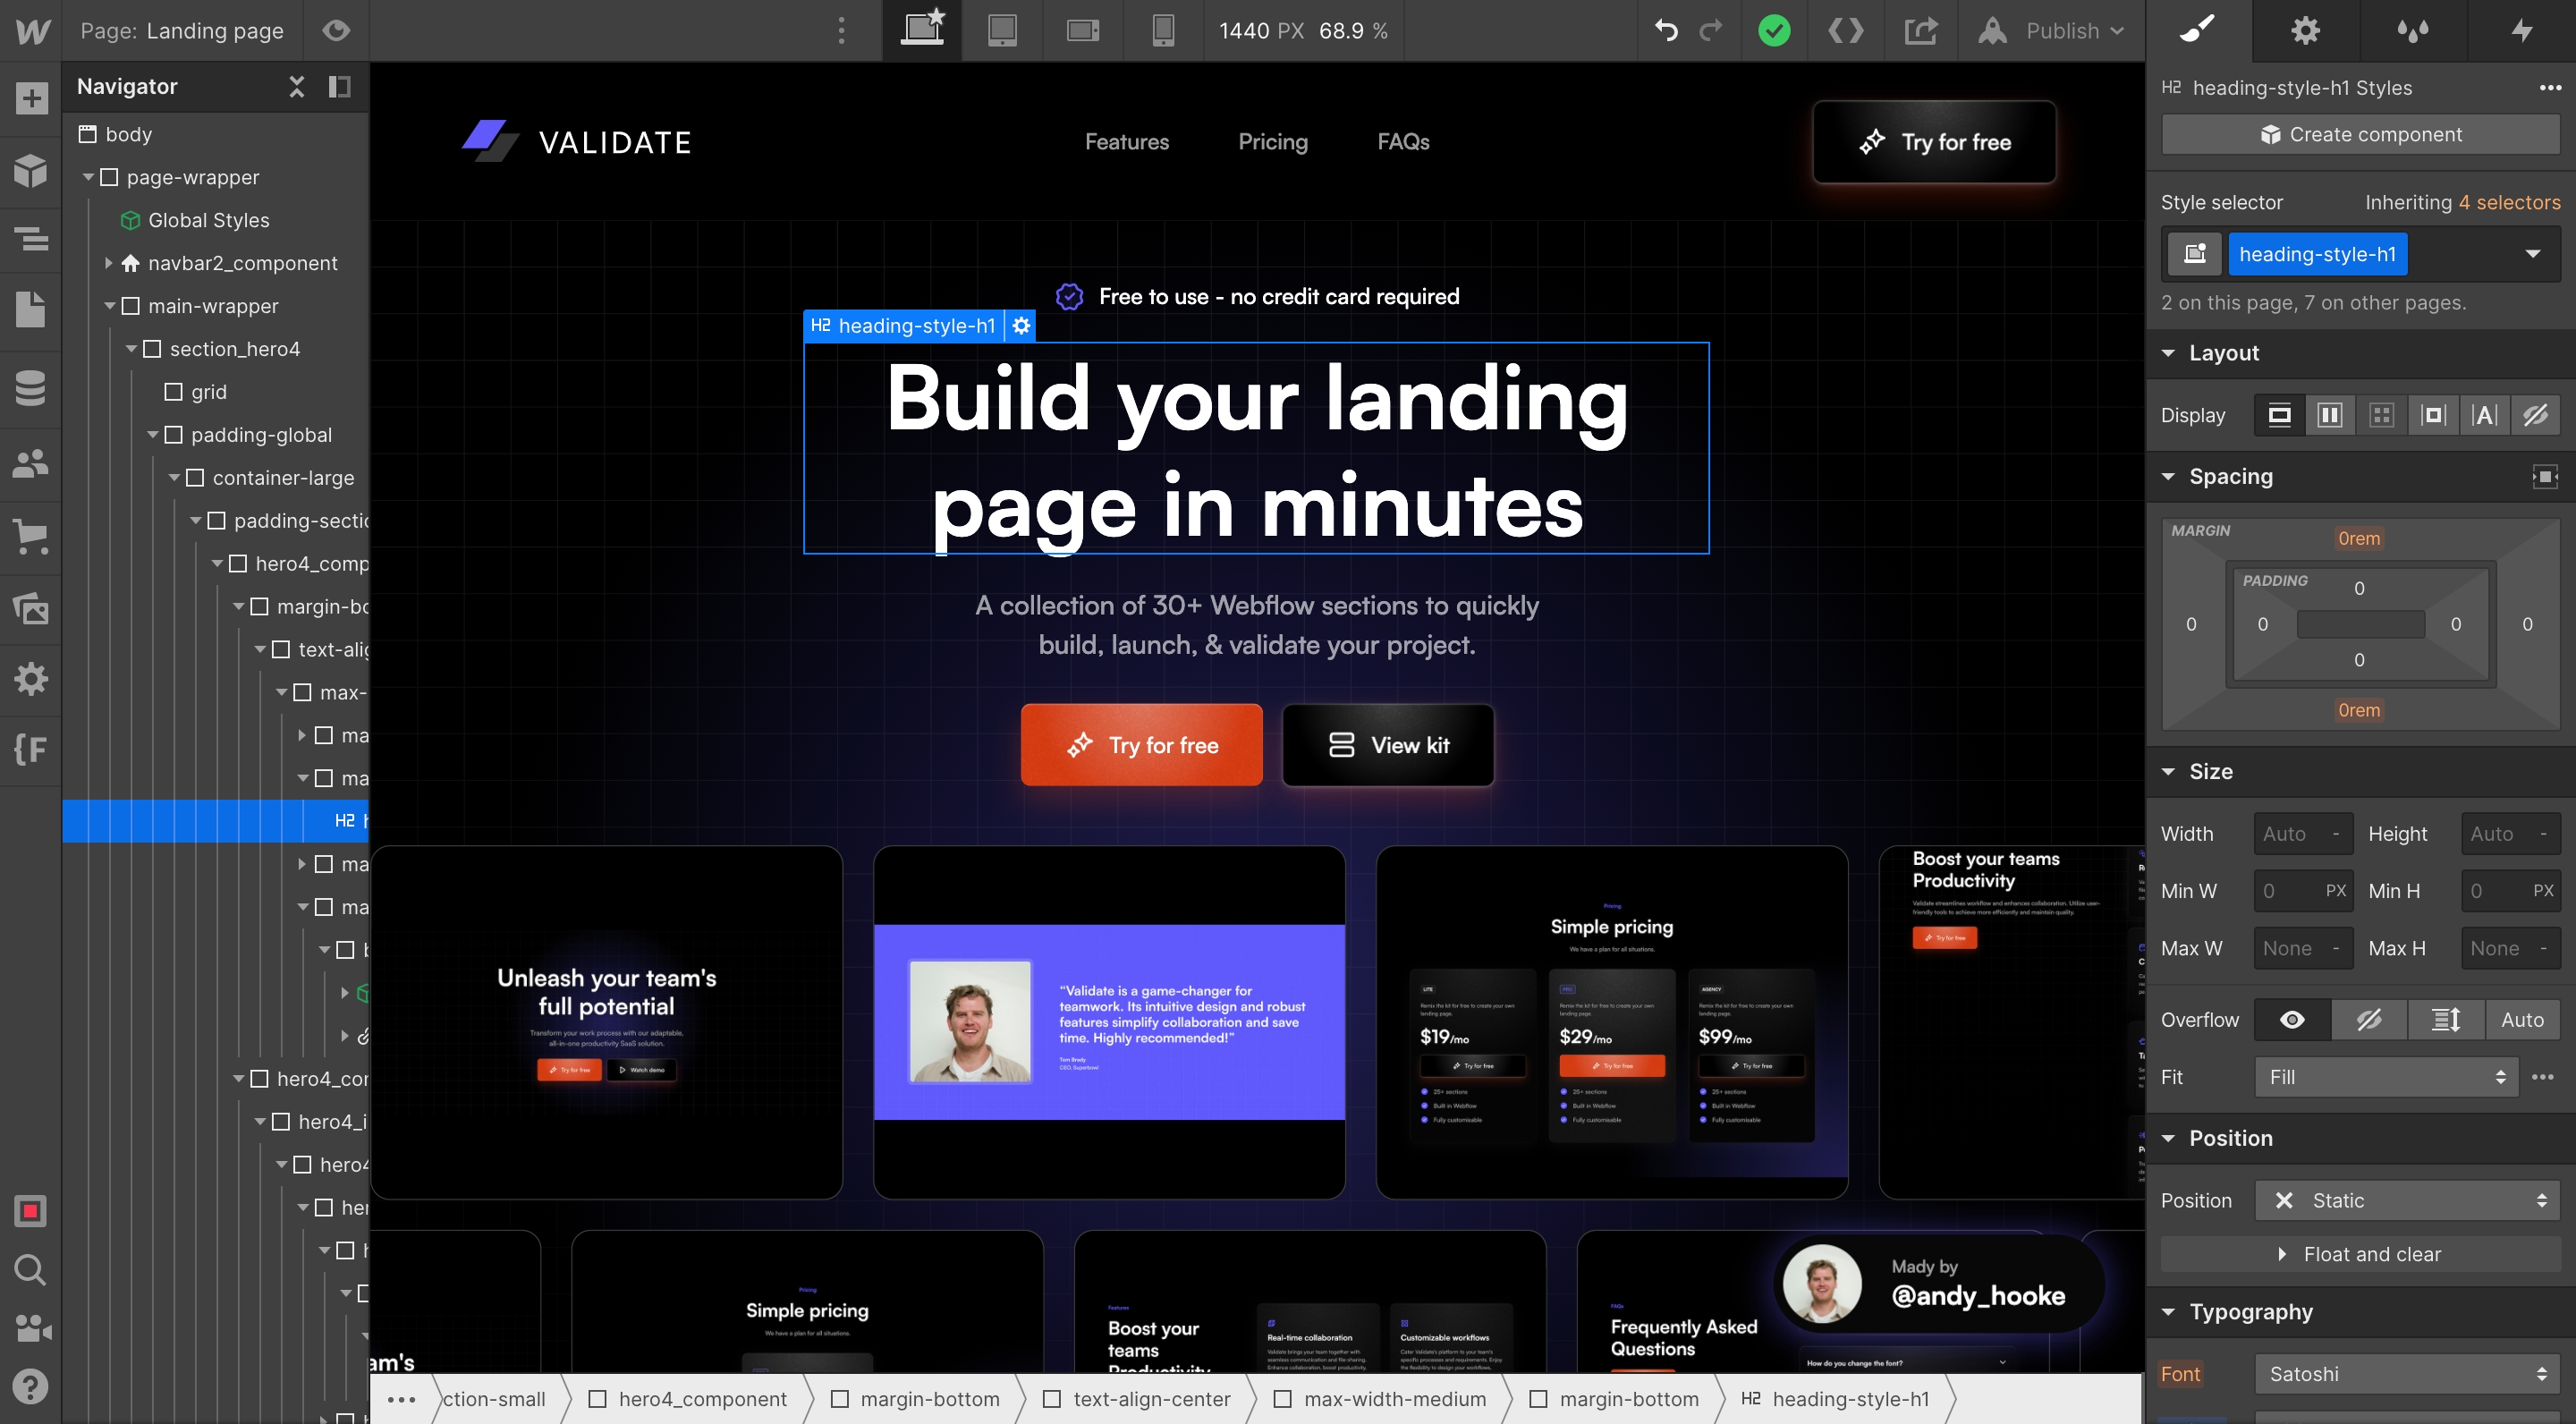The height and width of the screenshot is (1424, 2576).
Task: Open the CMS collections panel
Action: tap(31, 388)
